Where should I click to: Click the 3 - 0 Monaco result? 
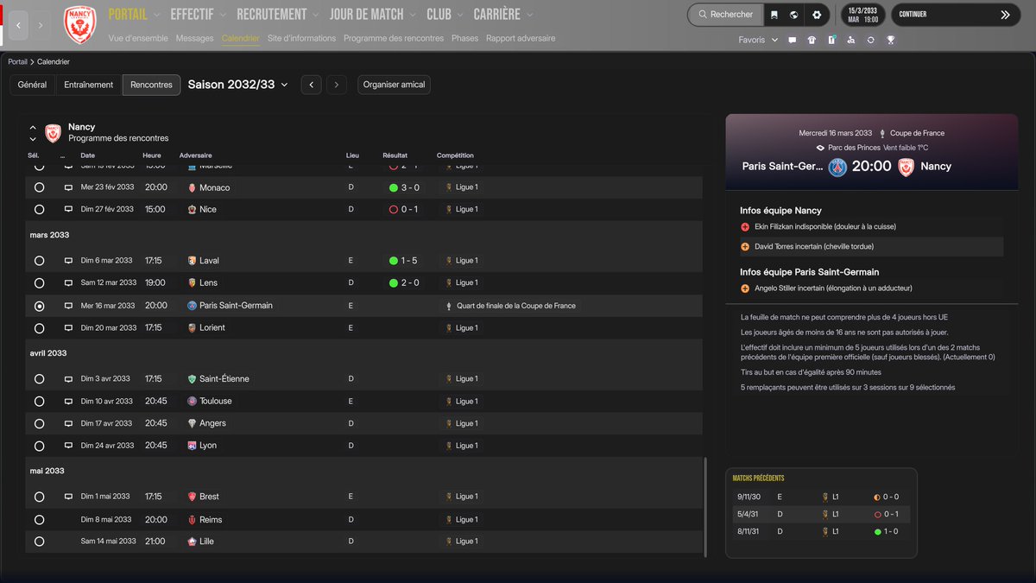click(x=404, y=187)
